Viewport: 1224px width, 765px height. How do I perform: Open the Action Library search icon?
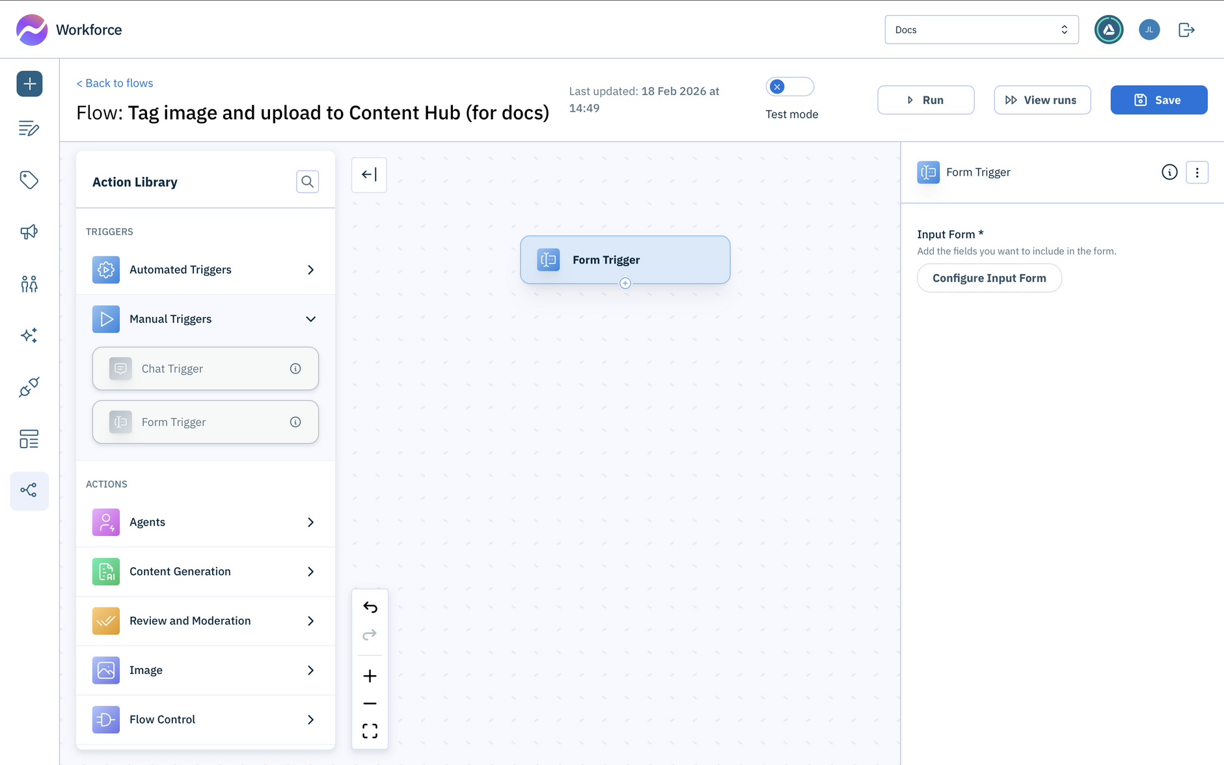307,181
